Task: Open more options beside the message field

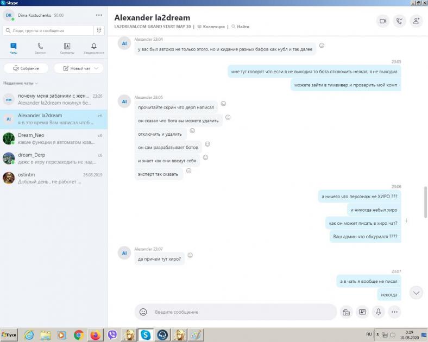Action: coord(395,312)
